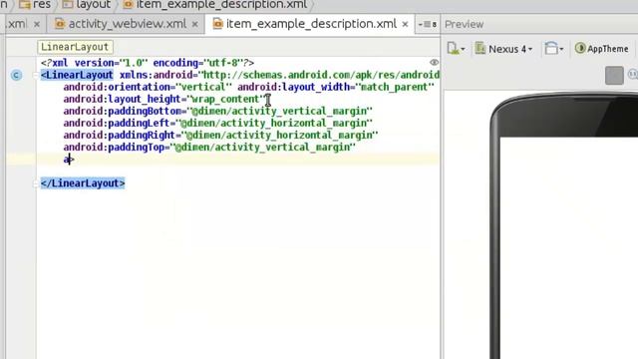Image resolution: width=638 pixels, height=359 pixels.
Task: Open the Preview panel header
Action: tap(464, 24)
